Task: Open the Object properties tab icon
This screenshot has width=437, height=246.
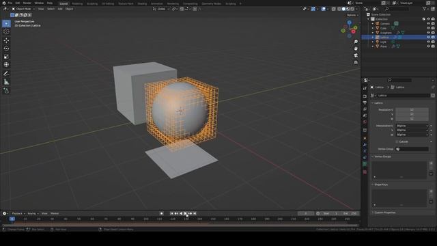Action: [x=365, y=138]
